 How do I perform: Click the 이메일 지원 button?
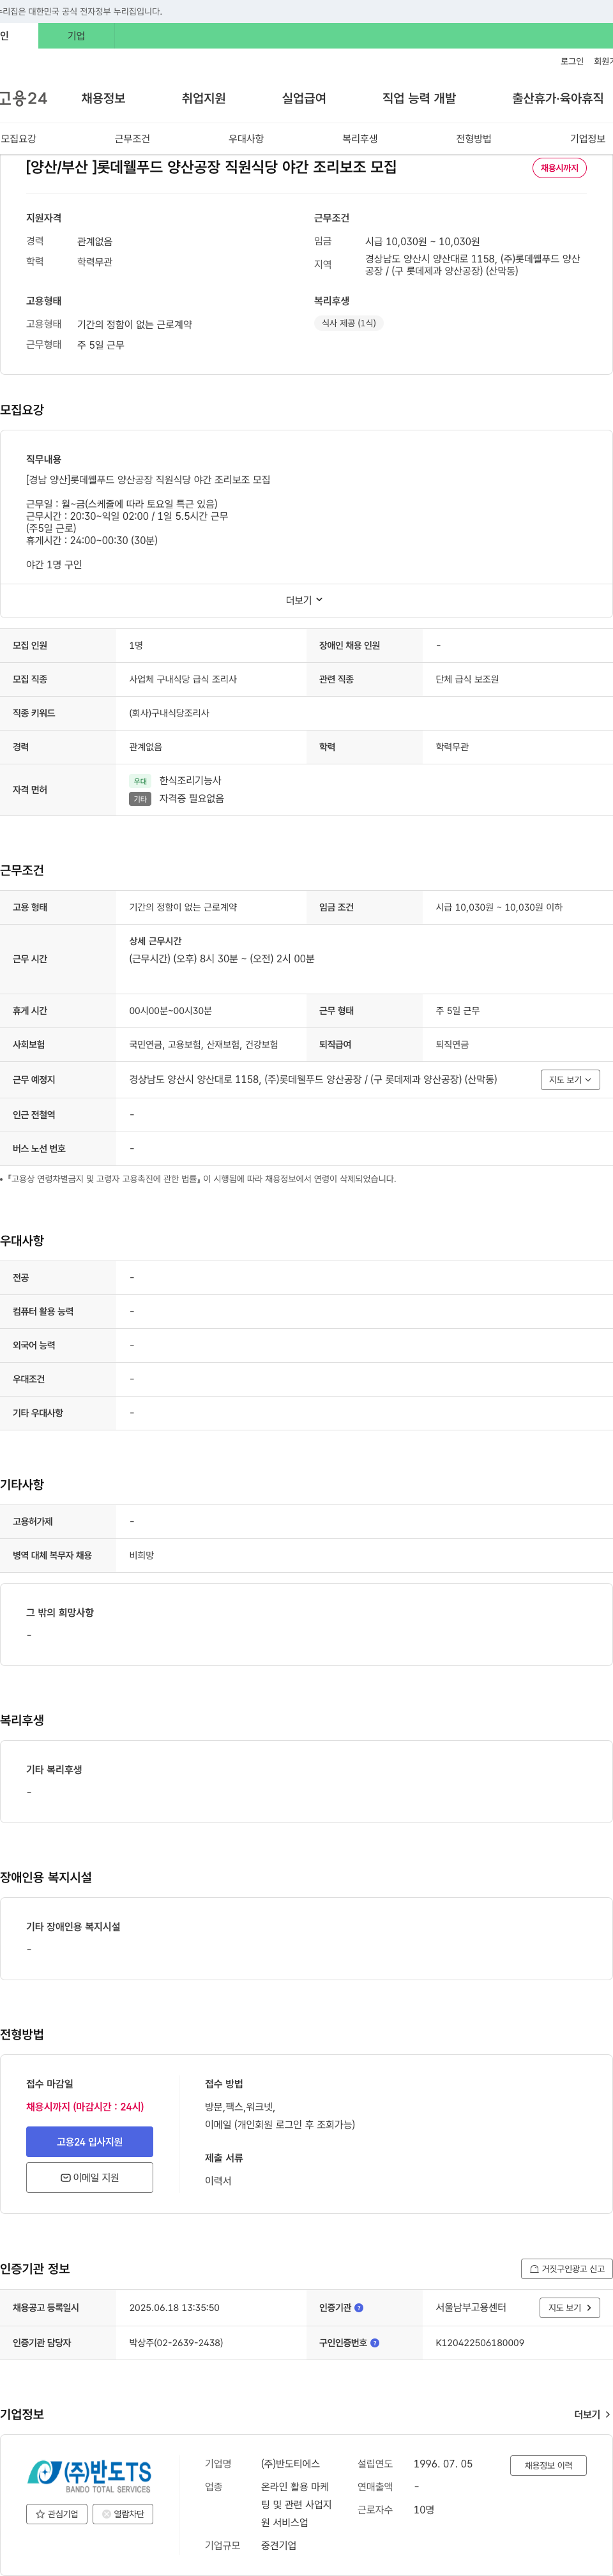89,2177
